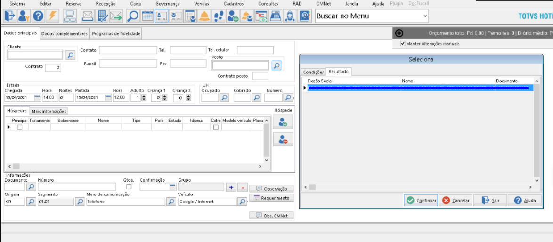Click the money screen toolbar icon
The width and height of the screenshot is (553, 242).
coord(261,16)
